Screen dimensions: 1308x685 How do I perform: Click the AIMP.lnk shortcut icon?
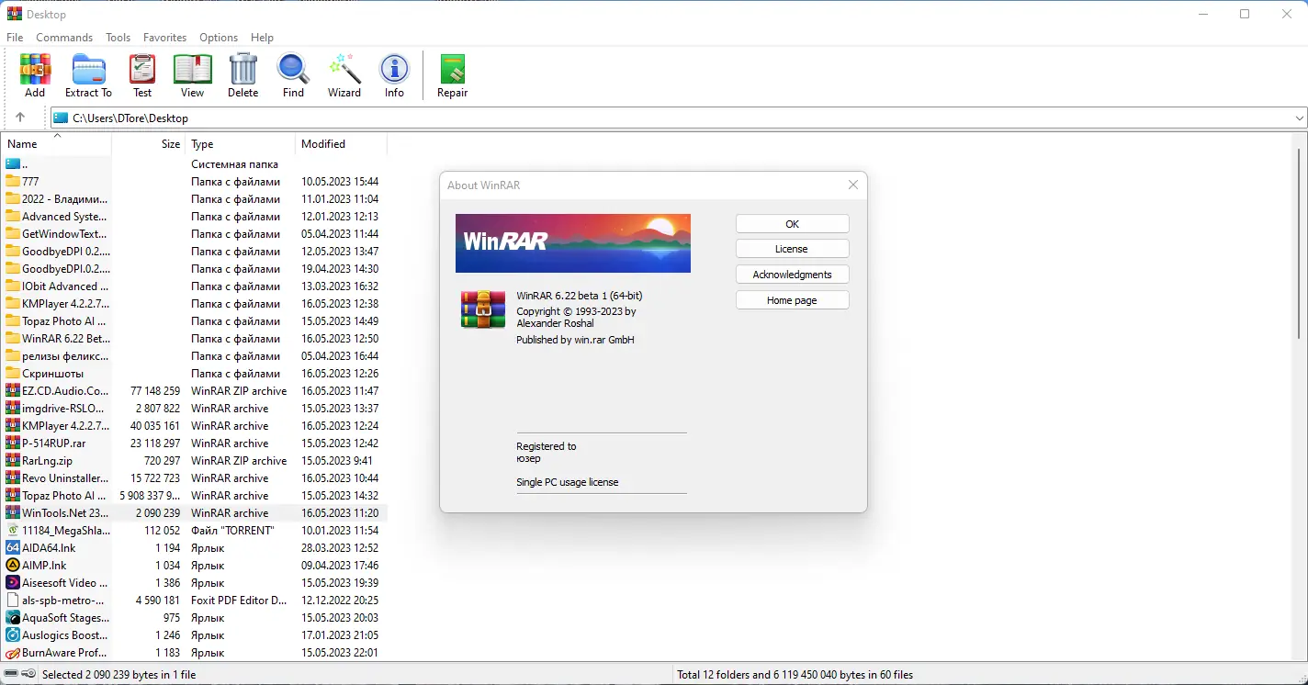(x=13, y=566)
